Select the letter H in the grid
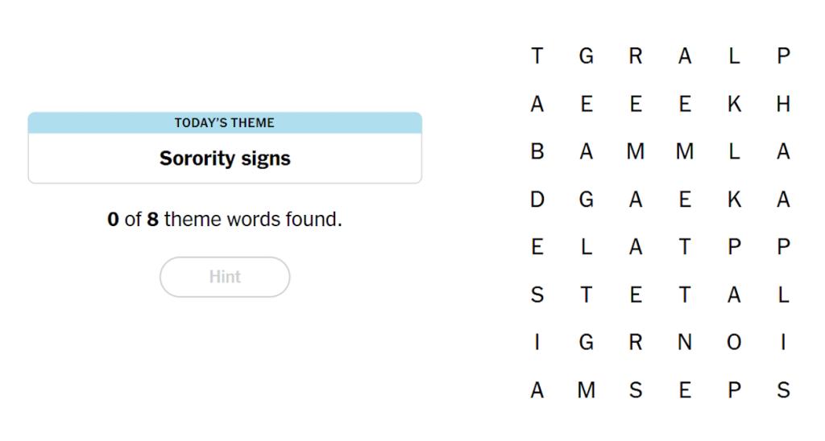Image resolution: width=825 pixels, height=441 pixels. click(x=783, y=104)
